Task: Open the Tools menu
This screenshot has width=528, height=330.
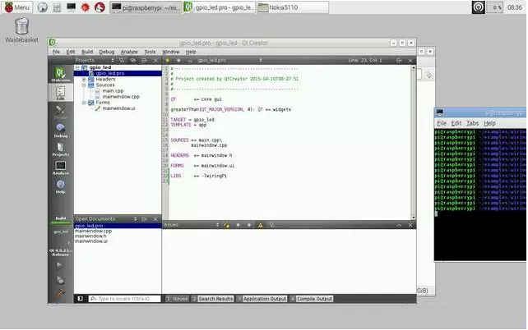Action: (149, 52)
